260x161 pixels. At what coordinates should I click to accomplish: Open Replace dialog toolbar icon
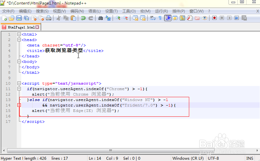108,18
